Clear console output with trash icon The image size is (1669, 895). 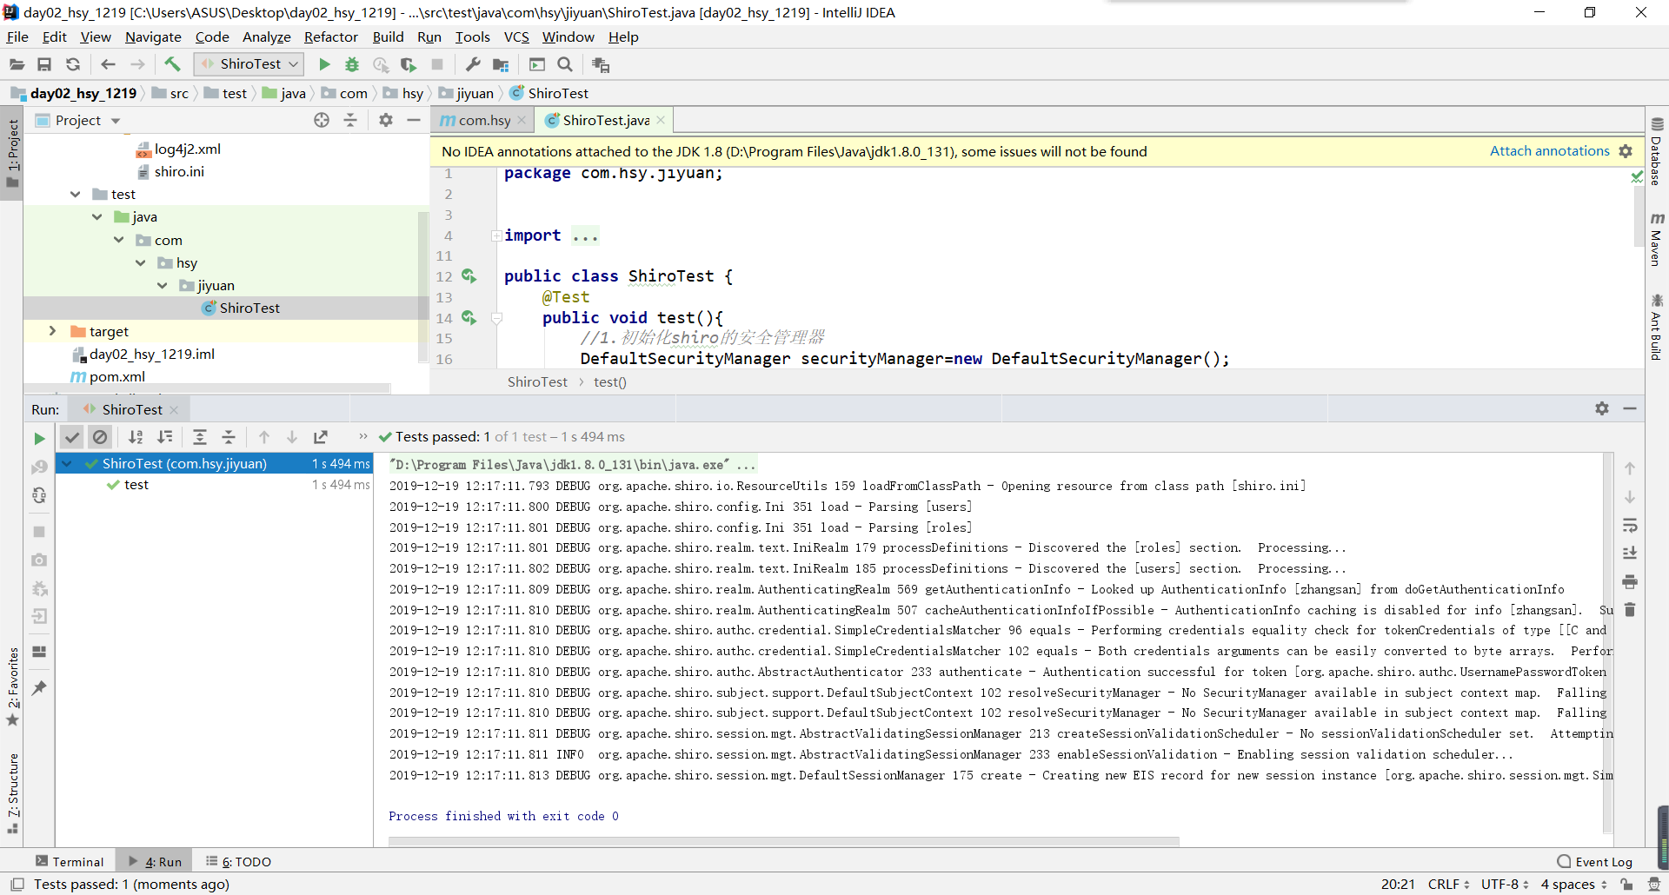click(1630, 610)
